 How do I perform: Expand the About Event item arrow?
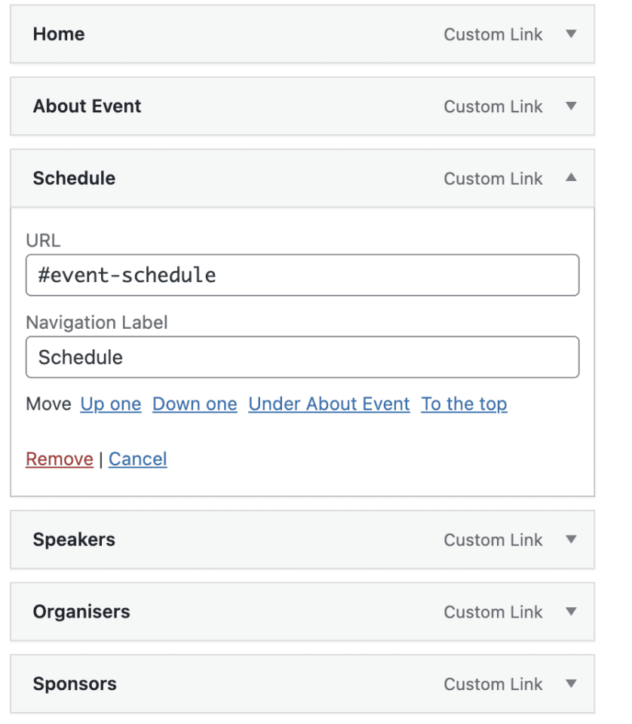[571, 106]
